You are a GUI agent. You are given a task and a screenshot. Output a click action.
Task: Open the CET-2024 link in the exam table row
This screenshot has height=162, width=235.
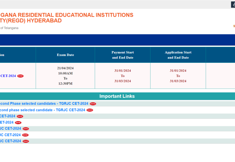tap(8, 76)
